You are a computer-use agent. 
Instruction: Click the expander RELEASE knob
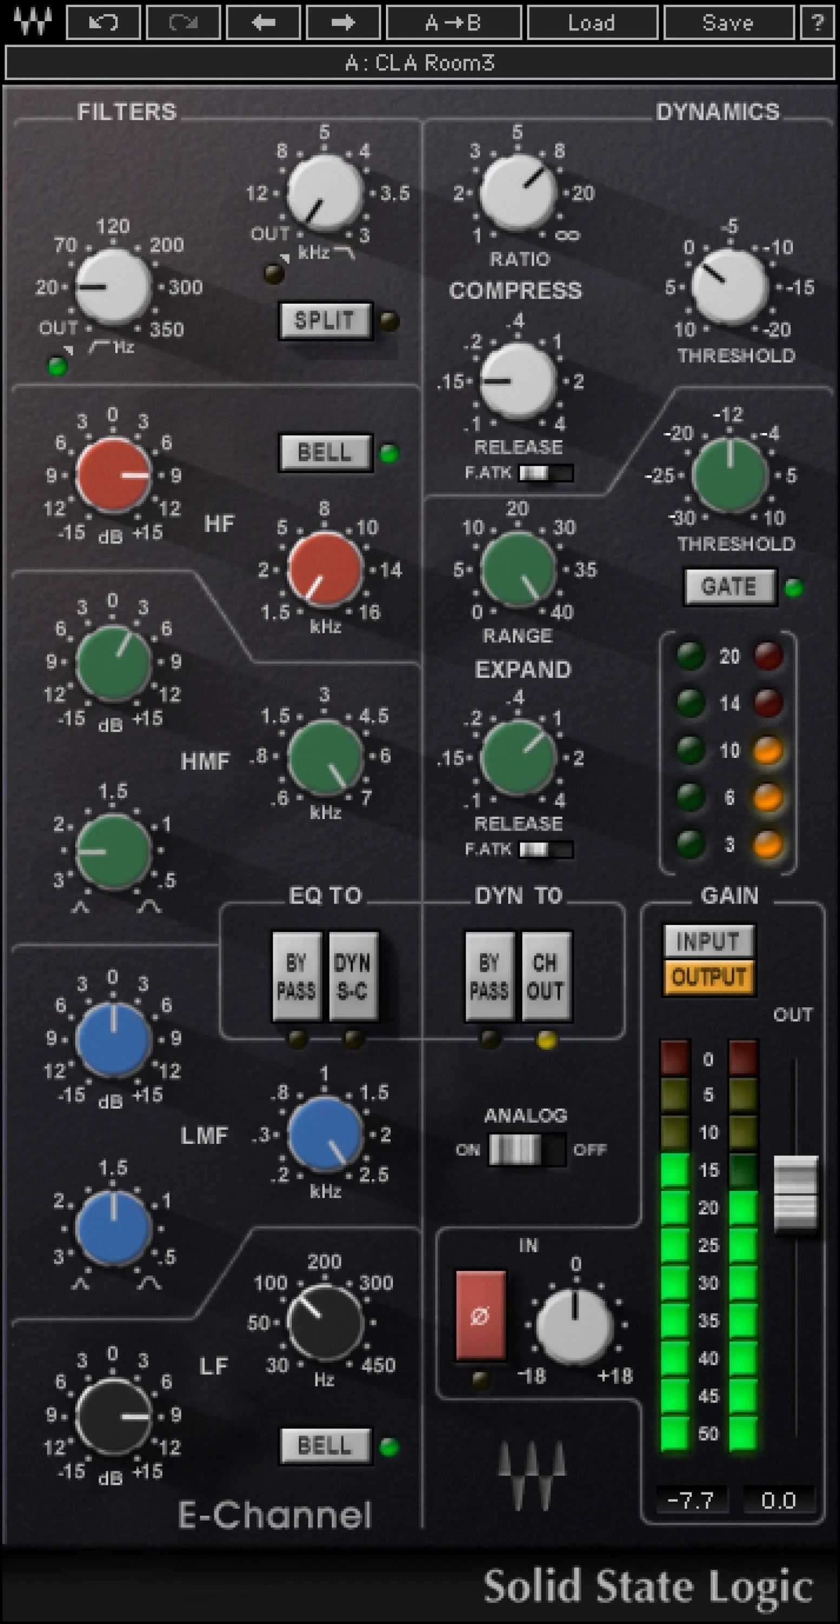pyautogui.click(x=518, y=757)
